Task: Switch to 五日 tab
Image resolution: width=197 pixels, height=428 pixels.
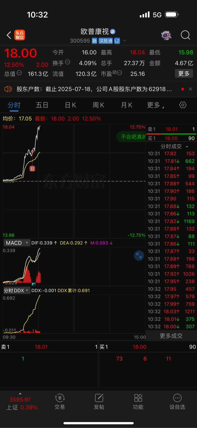Action: pos(42,105)
